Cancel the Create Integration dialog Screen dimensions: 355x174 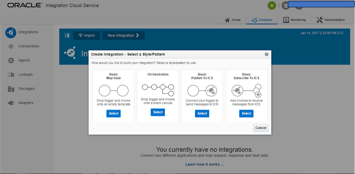pyautogui.click(x=261, y=128)
